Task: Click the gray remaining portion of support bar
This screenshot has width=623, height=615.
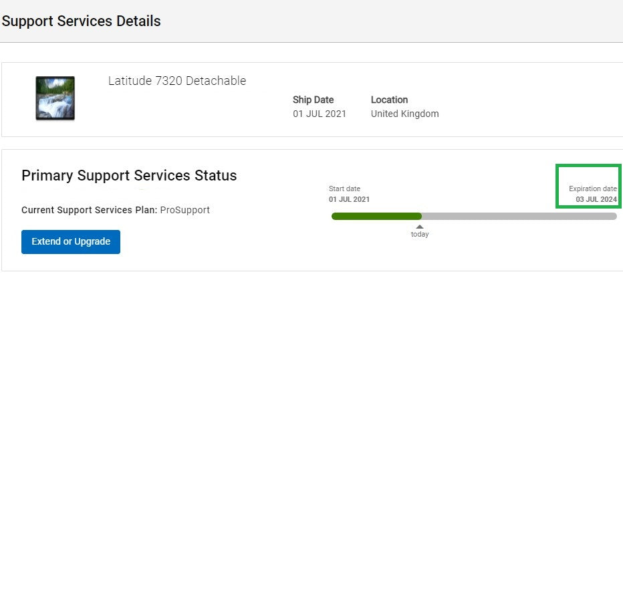Action: [x=519, y=216]
